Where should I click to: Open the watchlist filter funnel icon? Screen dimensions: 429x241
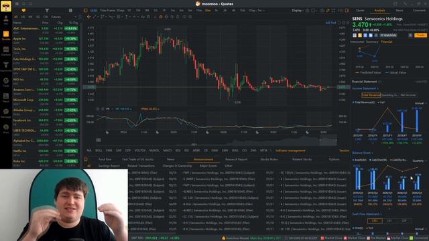click(x=47, y=11)
